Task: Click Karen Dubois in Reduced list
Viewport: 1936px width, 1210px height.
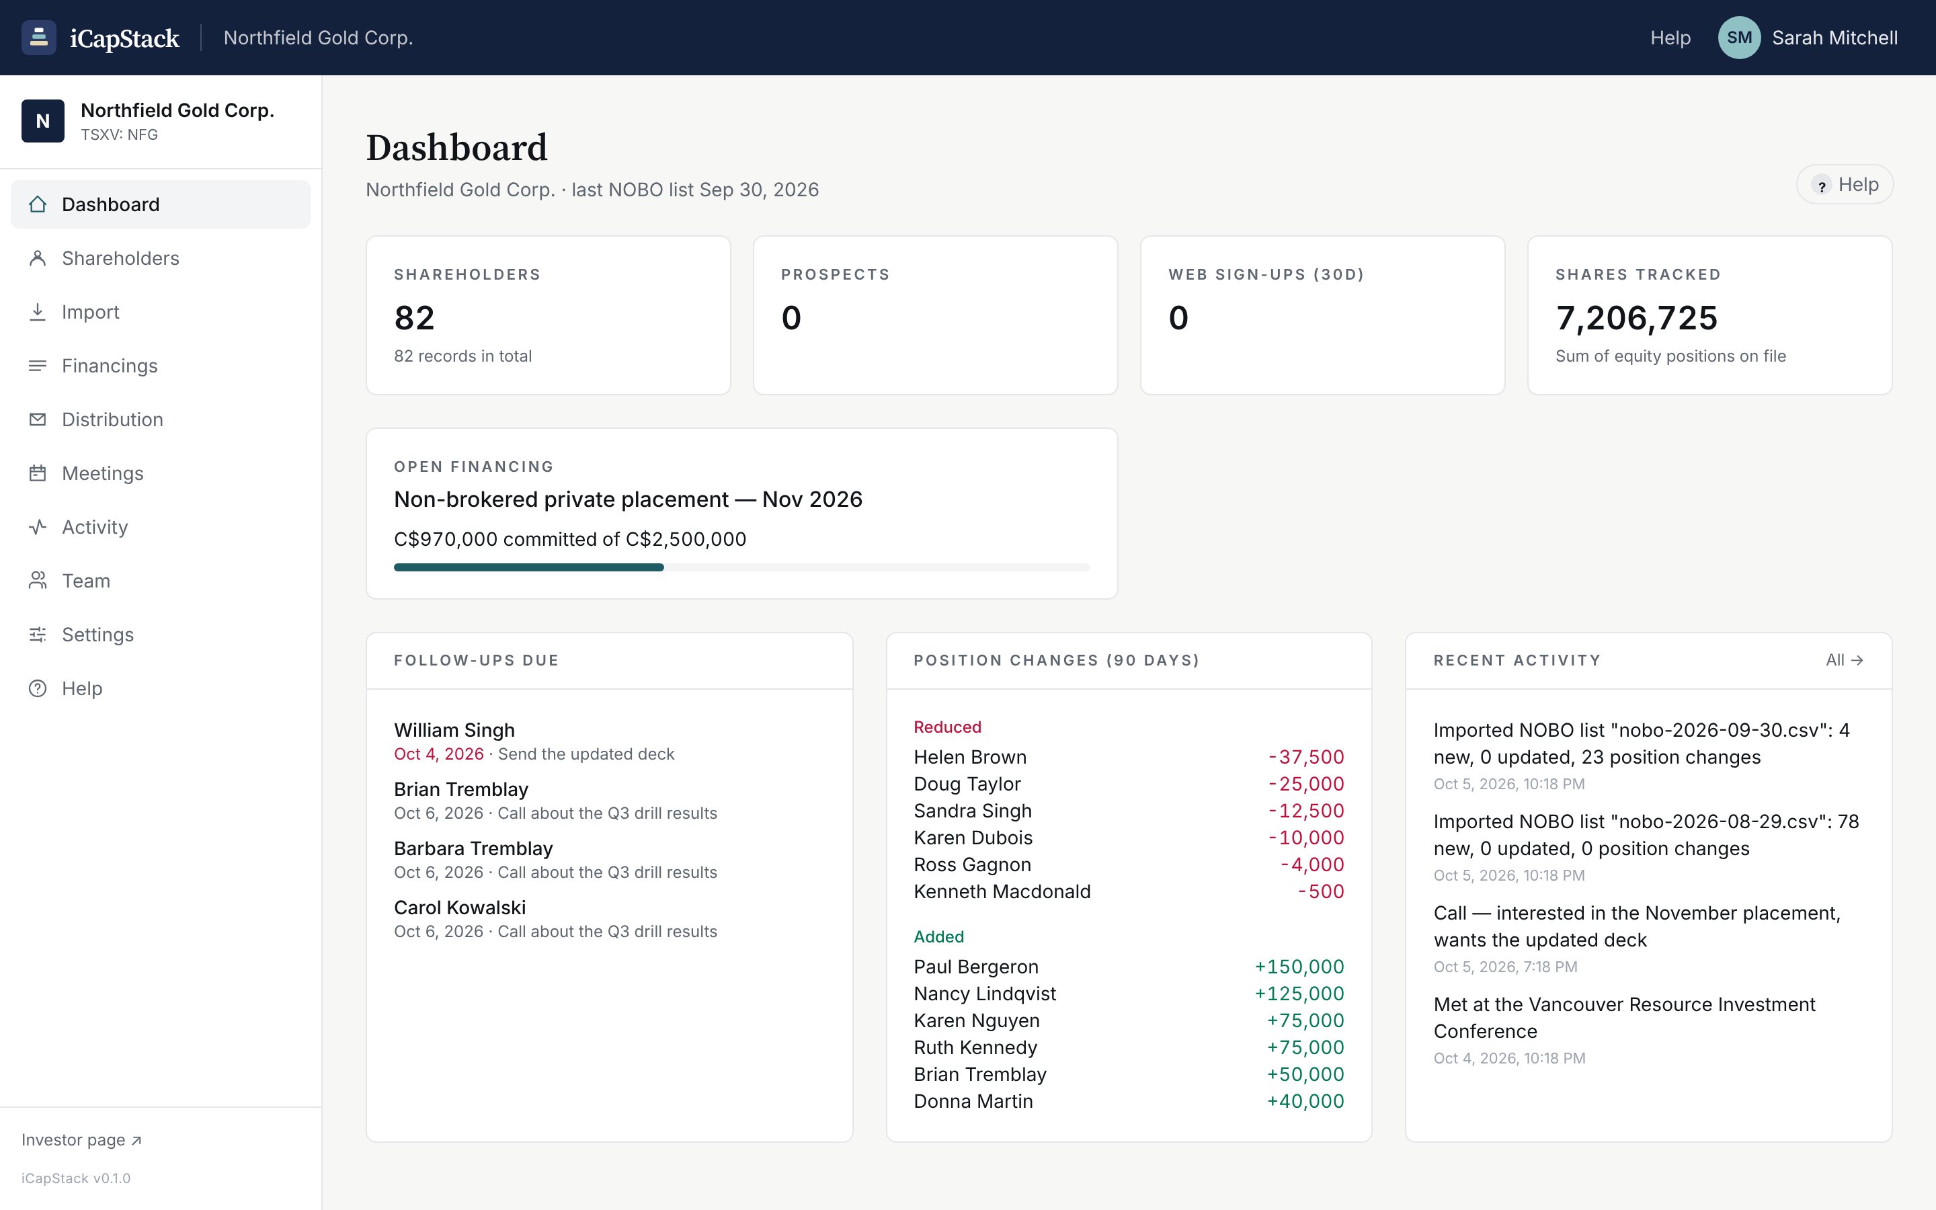Action: pyautogui.click(x=973, y=838)
